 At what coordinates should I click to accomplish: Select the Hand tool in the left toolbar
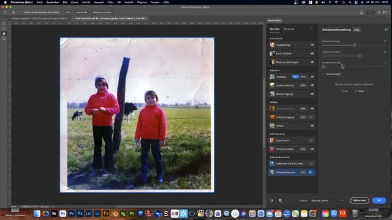[x=4, y=34]
